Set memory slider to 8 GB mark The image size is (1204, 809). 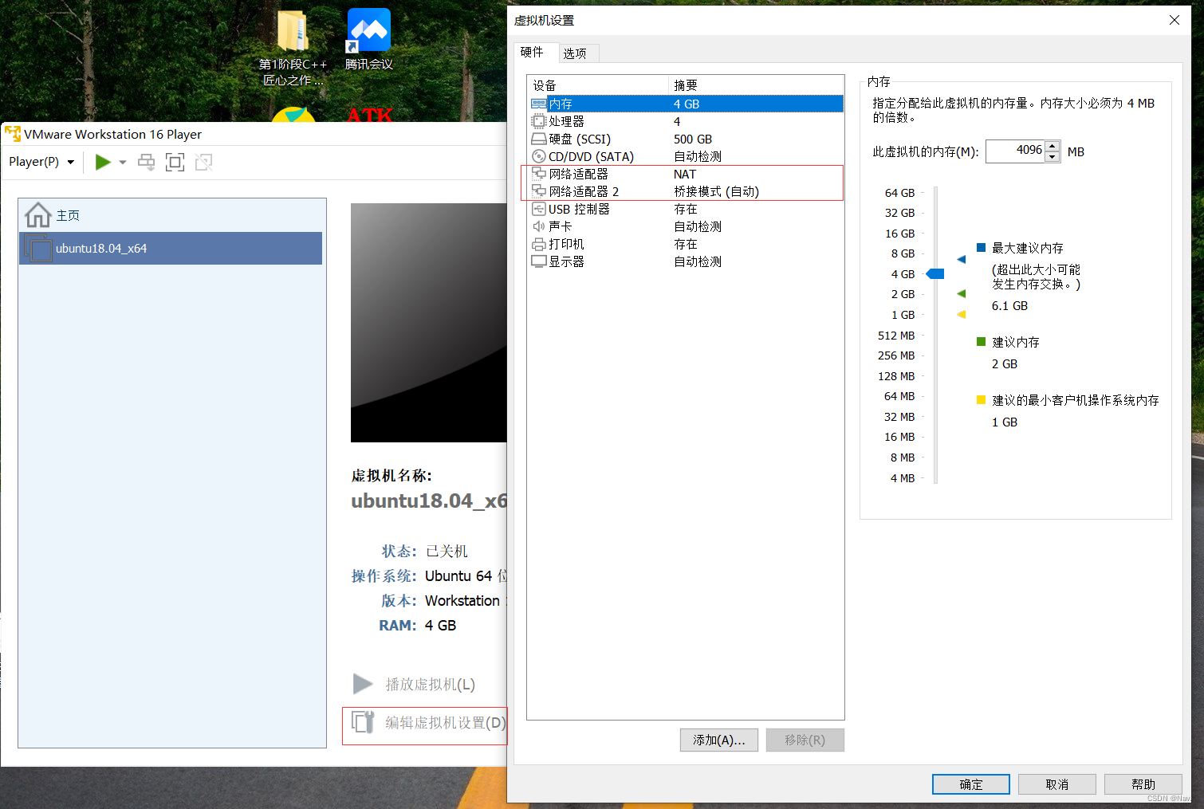(935, 253)
